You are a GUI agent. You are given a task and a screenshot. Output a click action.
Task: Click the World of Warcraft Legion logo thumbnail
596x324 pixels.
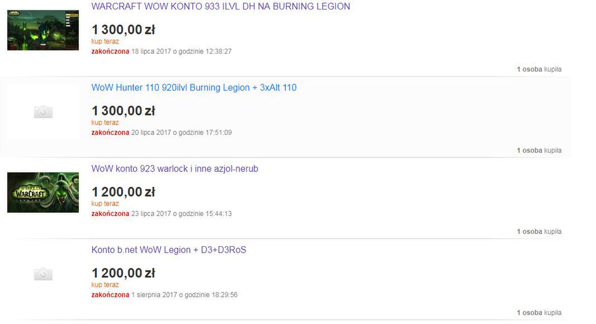click(43, 192)
